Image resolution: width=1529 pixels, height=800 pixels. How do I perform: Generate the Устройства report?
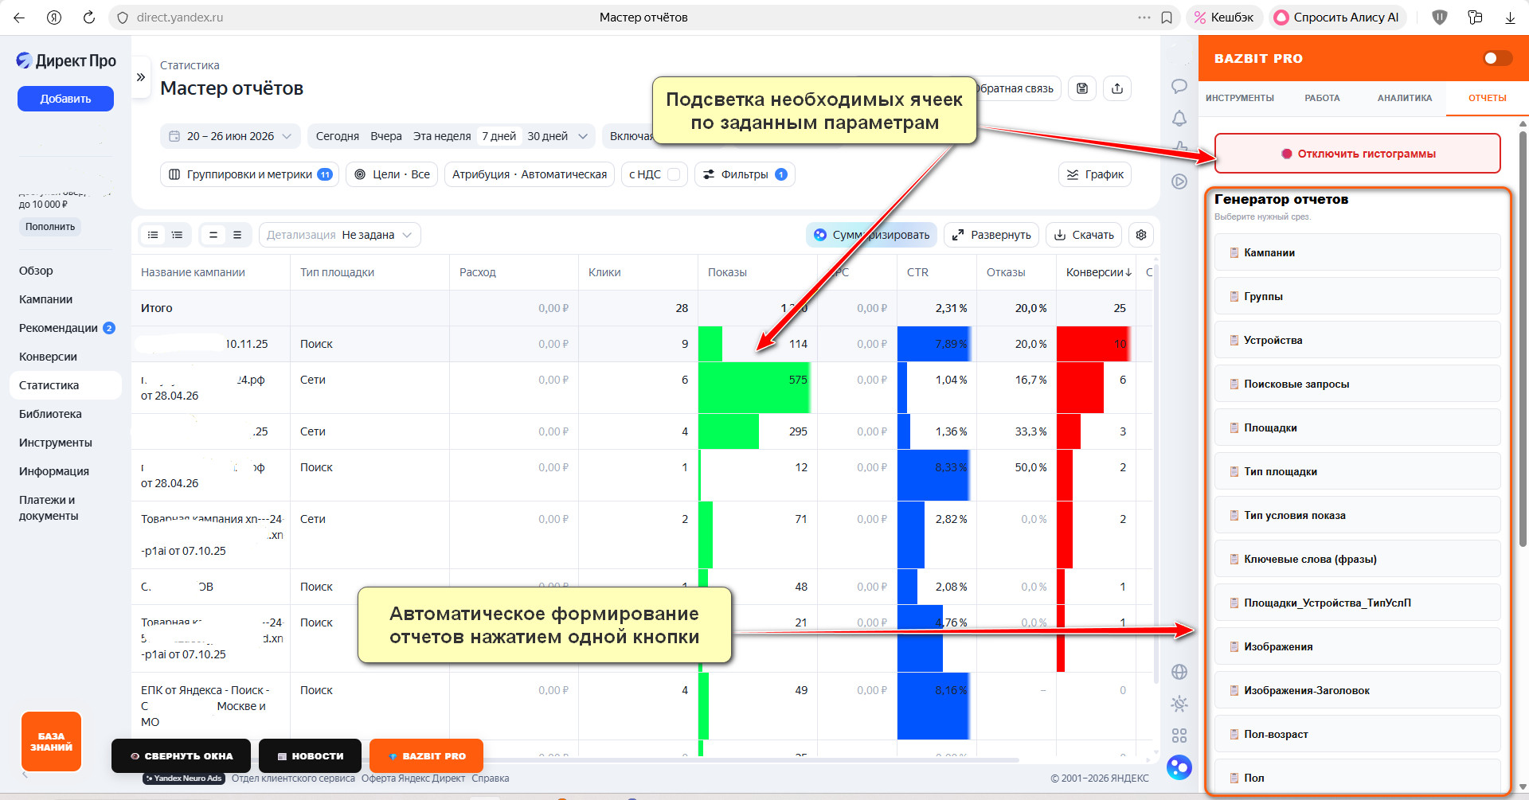[1357, 340]
